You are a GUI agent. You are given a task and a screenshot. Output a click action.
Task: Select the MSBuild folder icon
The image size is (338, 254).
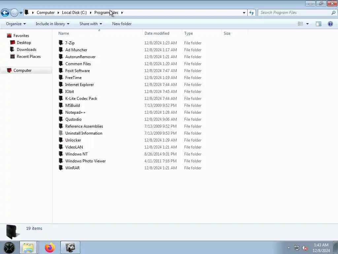61,105
